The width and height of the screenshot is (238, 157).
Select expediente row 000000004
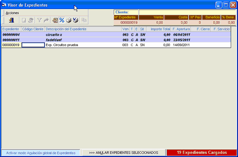116,35
